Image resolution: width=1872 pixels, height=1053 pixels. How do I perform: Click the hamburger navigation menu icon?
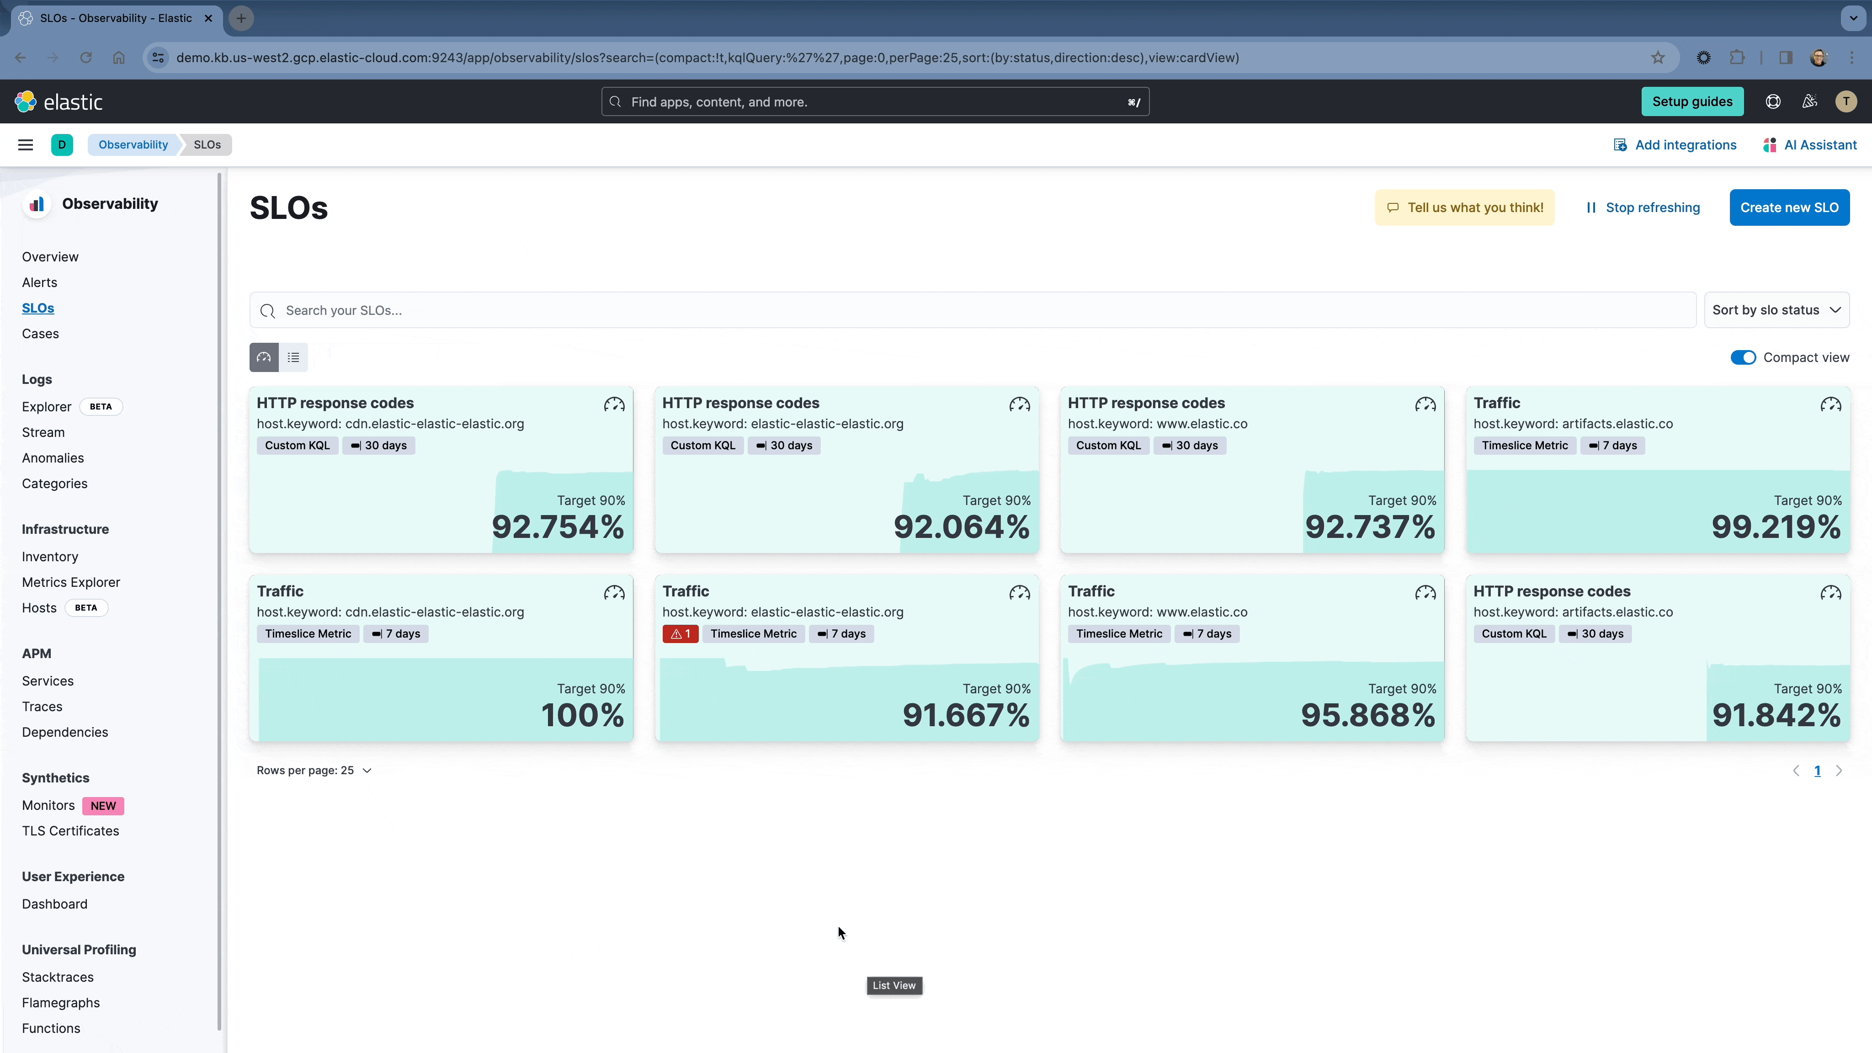pyautogui.click(x=26, y=144)
